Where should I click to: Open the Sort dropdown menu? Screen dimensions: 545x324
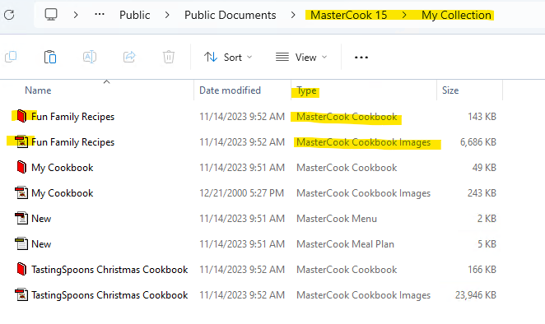pos(228,57)
